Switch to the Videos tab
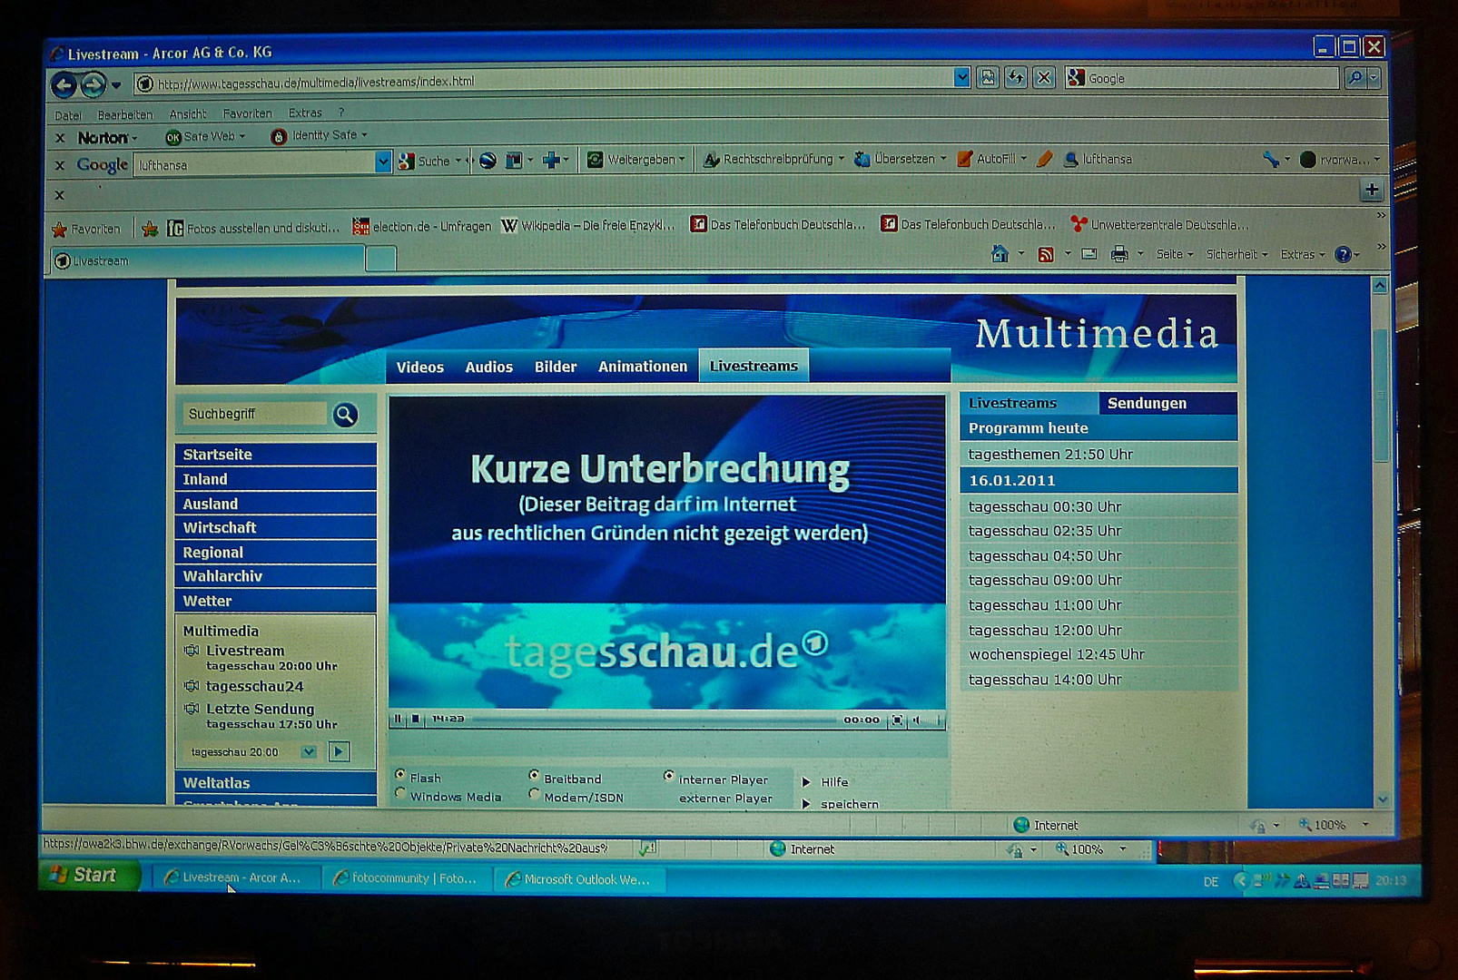The width and height of the screenshot is (1458, 980). (420, 367)
